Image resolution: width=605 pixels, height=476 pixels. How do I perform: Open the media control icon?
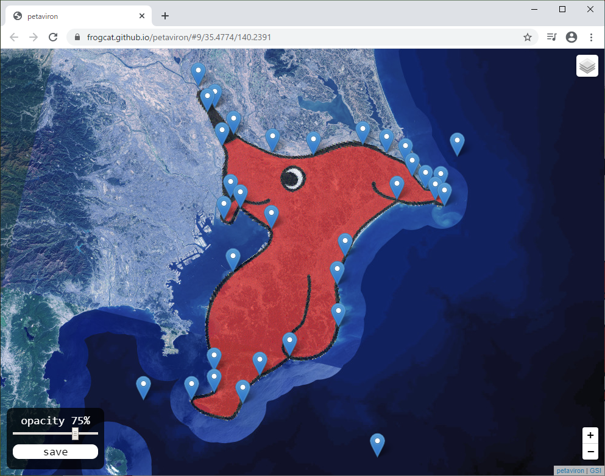[x=552, y=37]
